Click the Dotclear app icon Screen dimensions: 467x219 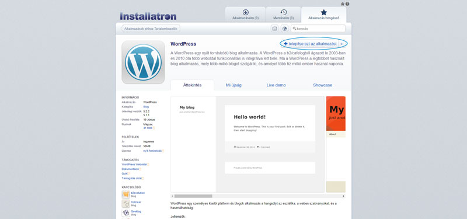pos(126,203)
